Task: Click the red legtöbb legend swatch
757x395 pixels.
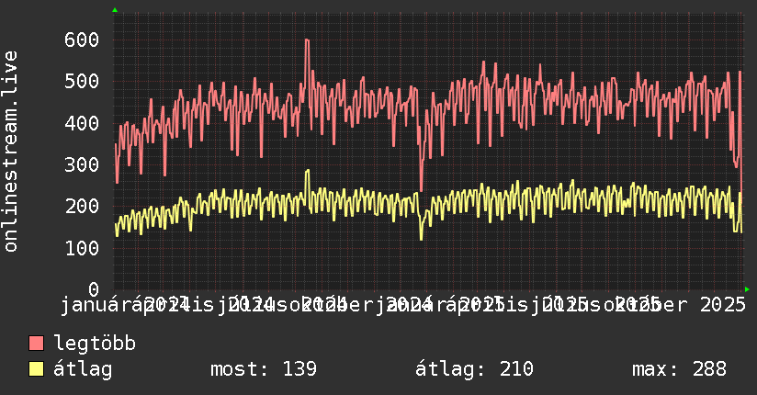Action: coord(36,344)
